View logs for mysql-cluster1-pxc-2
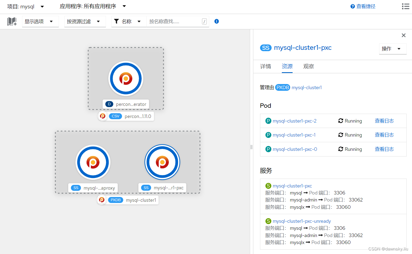The width and height of the screenshot is (412, 254). click(384, 121)
